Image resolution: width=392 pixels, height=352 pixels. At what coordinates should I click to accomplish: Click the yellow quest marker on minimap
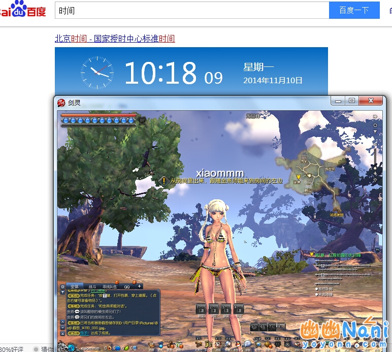[x=298, y=177]
